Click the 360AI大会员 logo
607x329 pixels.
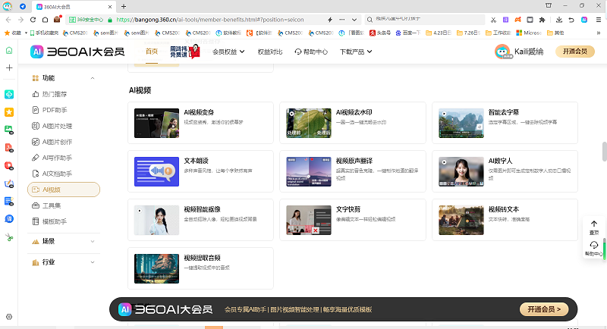click(77, 52)
